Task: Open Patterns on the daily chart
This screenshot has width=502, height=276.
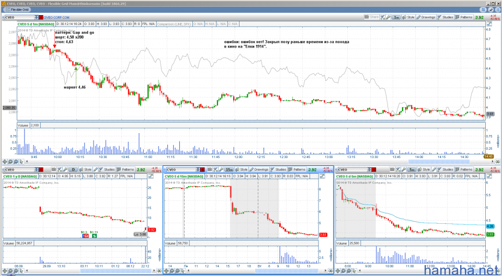Action: [x=125, y=170]
